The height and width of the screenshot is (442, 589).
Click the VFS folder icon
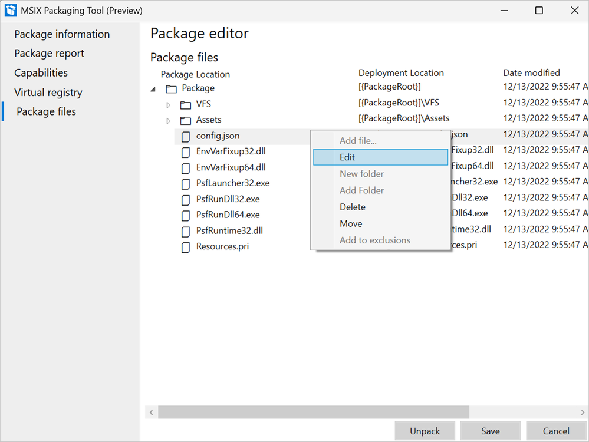point(186,105)
